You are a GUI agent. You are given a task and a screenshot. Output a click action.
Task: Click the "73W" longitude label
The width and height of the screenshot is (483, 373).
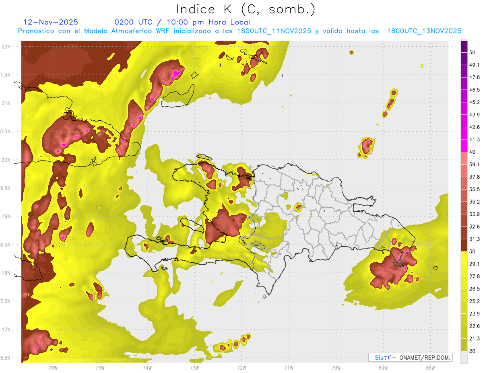click(194, 367)
